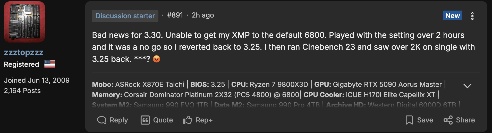Image resolution: width=492 pixels, height=133 pixels.
Task: Click the US flag next to Registered
Action: (49, 64)
